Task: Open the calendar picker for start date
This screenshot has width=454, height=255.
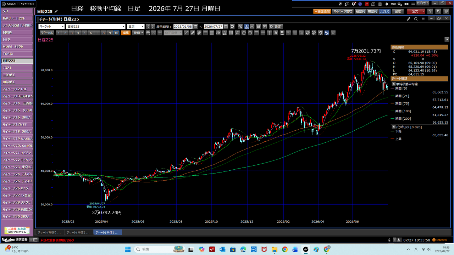Action: (x=195, y=27)
